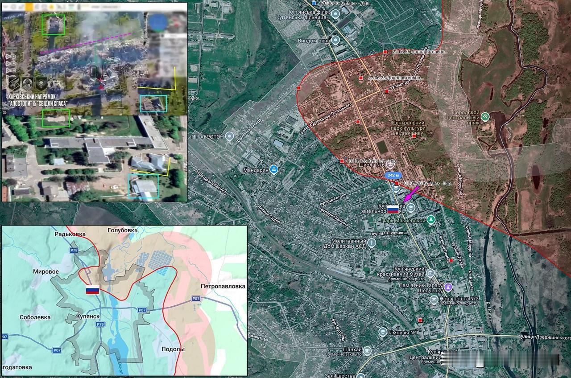
Task: Open the satellite building view inset
Action: (x=95, y=159)
